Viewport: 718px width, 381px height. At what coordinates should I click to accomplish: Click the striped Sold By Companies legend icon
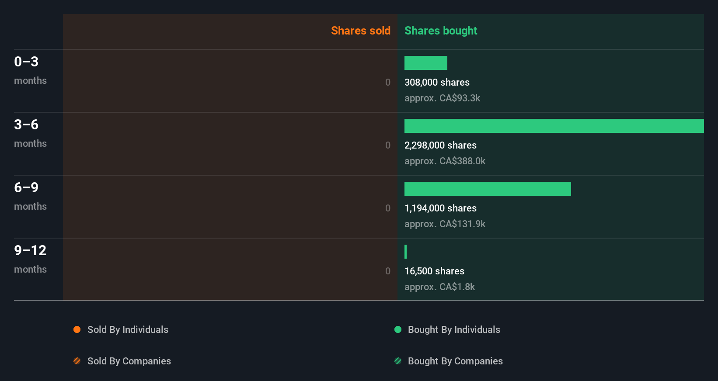[x=77, y=361]
